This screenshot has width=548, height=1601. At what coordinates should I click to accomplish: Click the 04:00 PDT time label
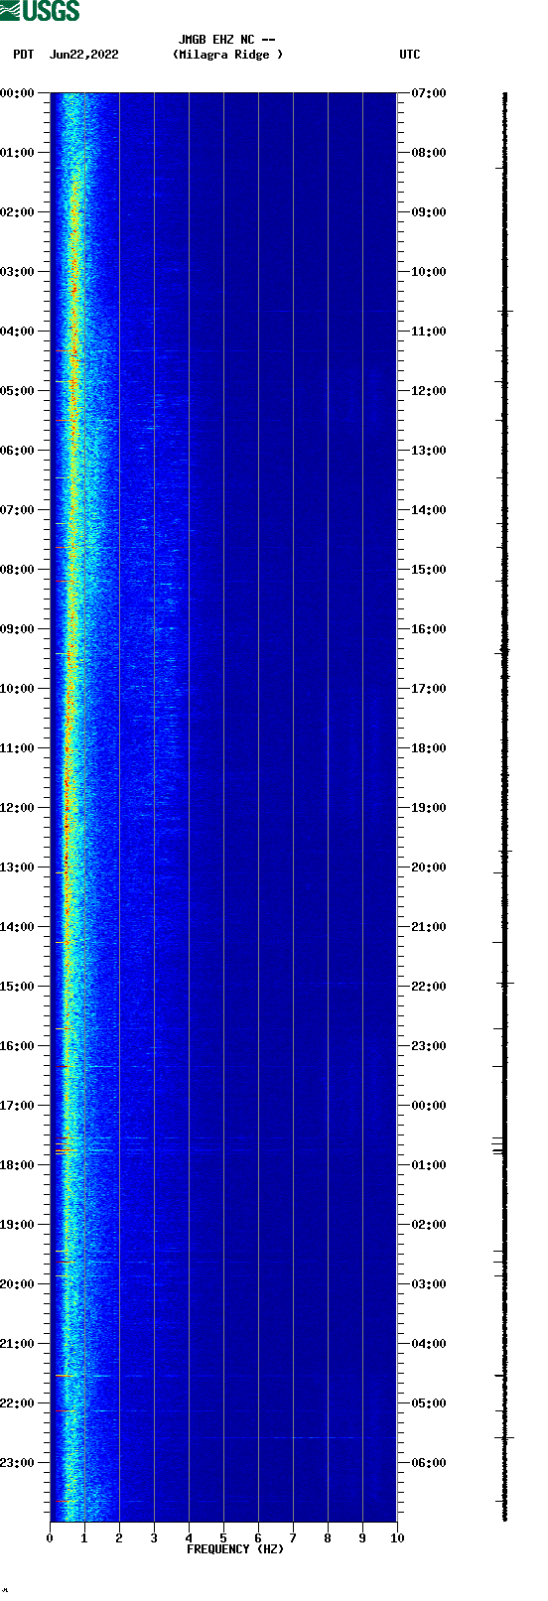coord(18,332)
